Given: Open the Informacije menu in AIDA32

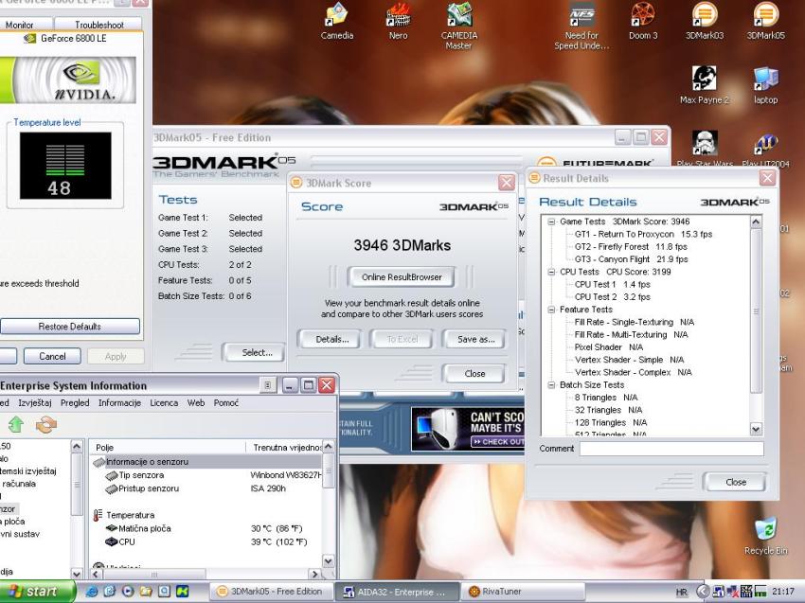Looking at the screenshot, I should coord(119,402).
